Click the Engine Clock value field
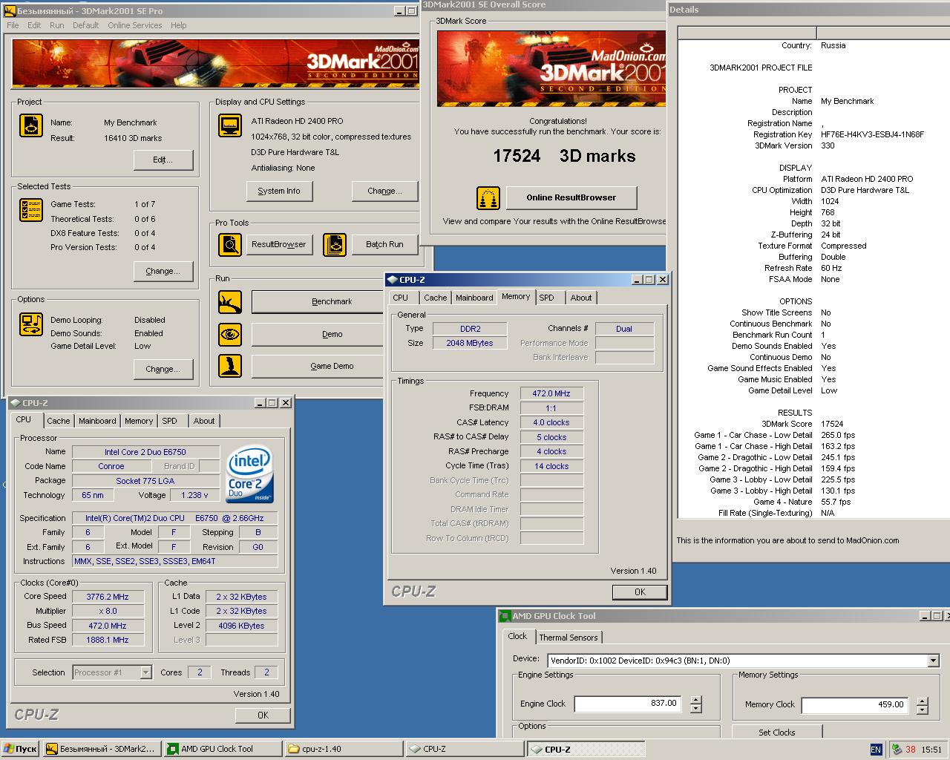The image size is (950, 760). click(628, 704)
